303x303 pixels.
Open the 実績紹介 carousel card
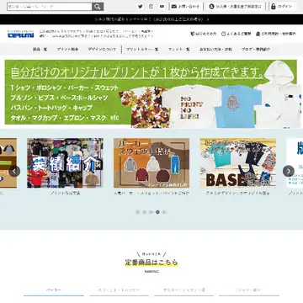click(x=65, y=162)
